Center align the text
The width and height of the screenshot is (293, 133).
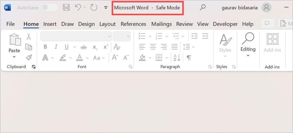pos(153,47)
